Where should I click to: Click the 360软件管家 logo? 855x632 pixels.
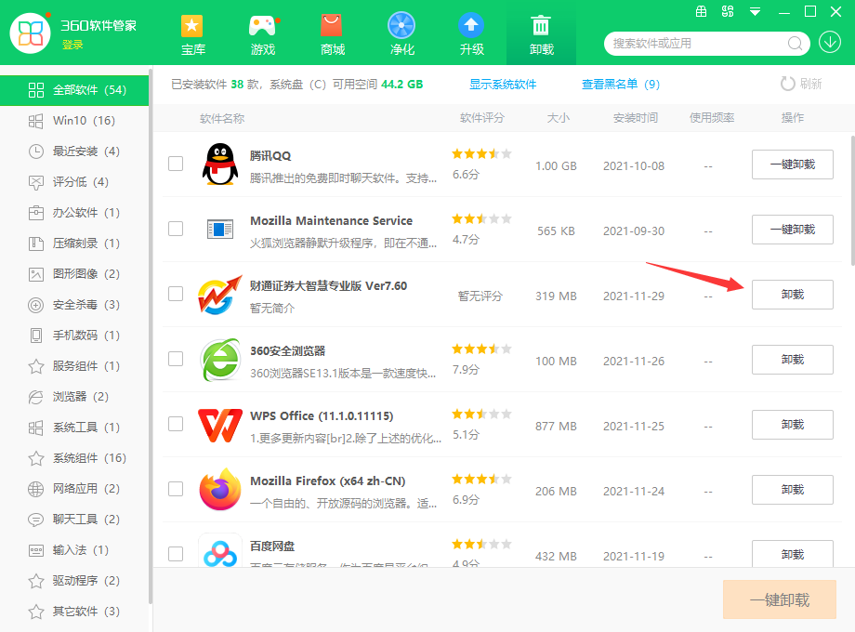31,33
